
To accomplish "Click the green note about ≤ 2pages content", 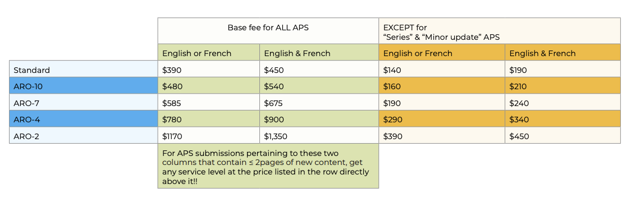I will [x=268, y=166].
